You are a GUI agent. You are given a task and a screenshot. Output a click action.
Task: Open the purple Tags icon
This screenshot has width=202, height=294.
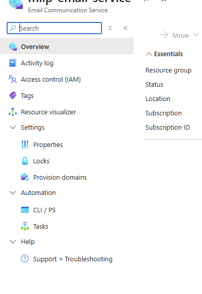13,95
